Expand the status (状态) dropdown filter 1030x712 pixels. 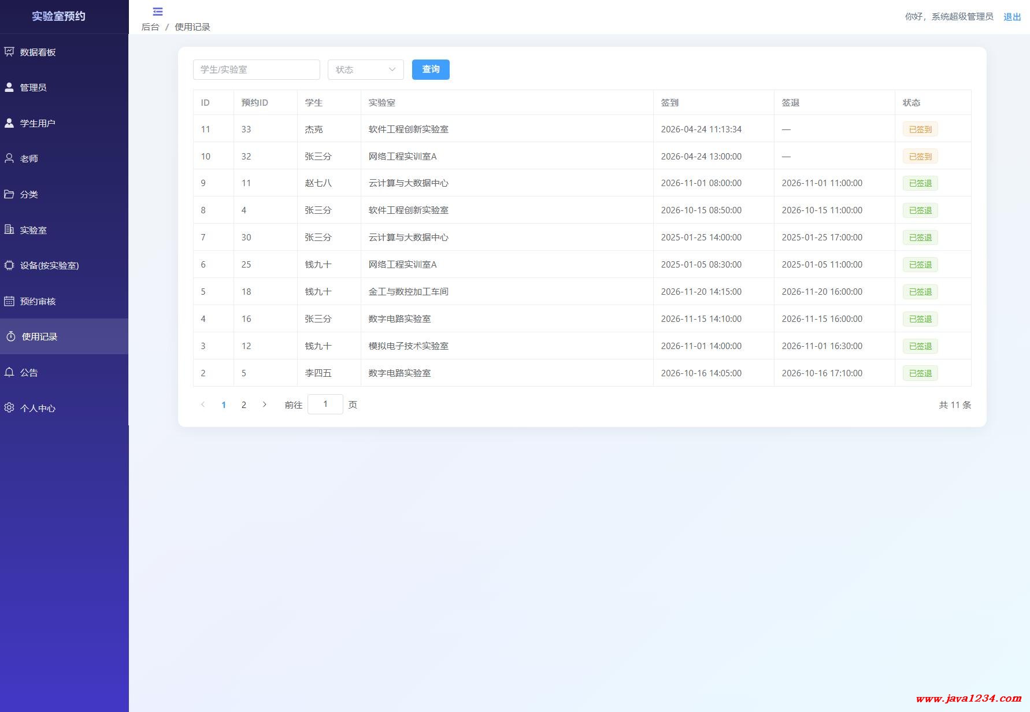click(365, 69)
